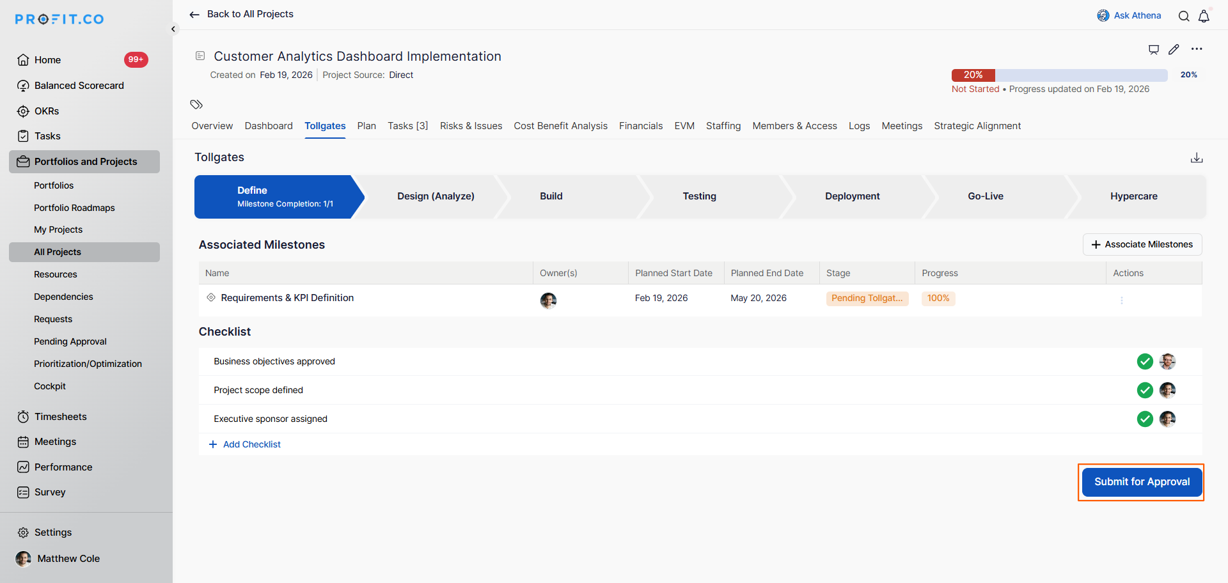This screenshot has height=583, width=1228.
Task: Open Ask Athena assistant
Action: 1129,15
